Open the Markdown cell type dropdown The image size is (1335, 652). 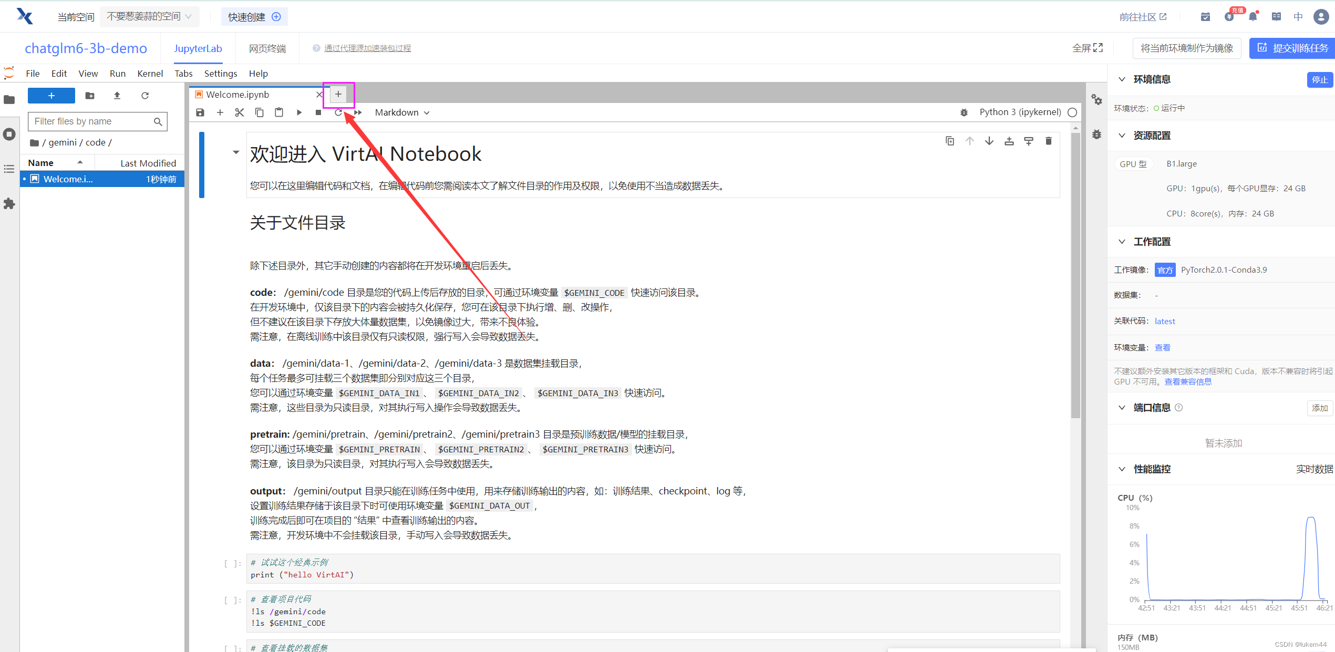pos(402,112)
